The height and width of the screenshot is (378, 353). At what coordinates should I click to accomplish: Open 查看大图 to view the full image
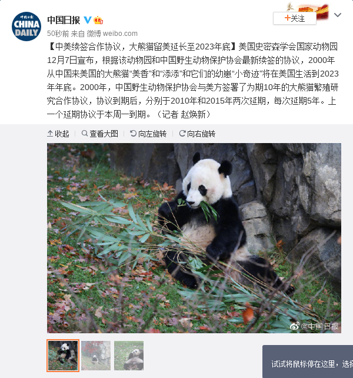pyautogui.click(x=100, y=134)
